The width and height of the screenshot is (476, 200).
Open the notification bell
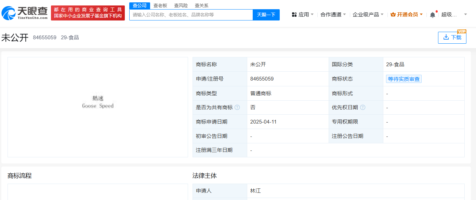click(x=433, y=15)
